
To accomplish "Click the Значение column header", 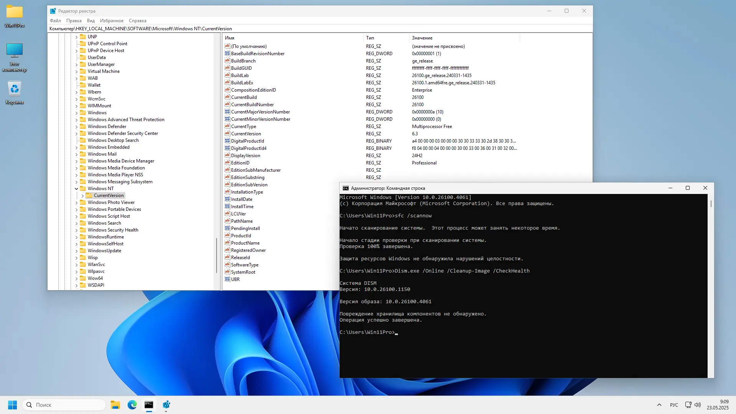I will [422, 38].
